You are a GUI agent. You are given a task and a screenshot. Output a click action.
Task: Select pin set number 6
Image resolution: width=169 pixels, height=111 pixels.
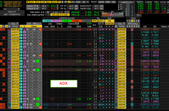pos(139,21)
